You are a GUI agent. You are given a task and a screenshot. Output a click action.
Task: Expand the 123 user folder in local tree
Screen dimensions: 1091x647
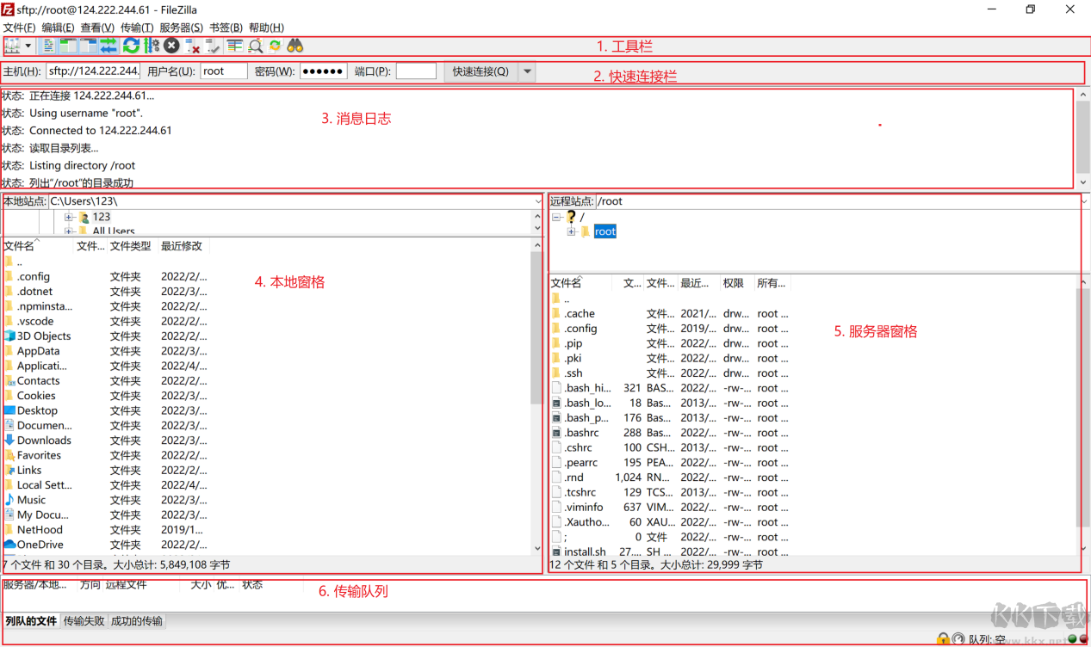[69, 217]
